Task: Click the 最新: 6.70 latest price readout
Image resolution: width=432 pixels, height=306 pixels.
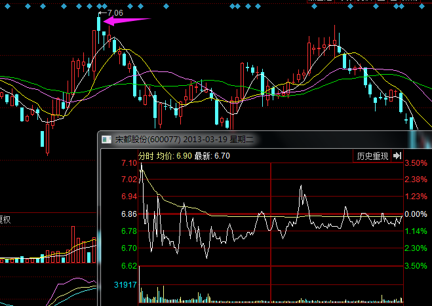Action: click(x=212, y=156)
